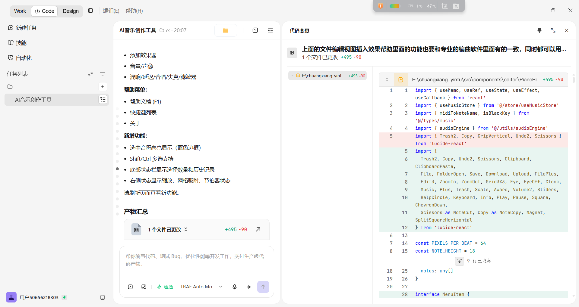579x307 pixels.
Task: Click removed line 5 lucide-react import
Action: click(473, 140)
